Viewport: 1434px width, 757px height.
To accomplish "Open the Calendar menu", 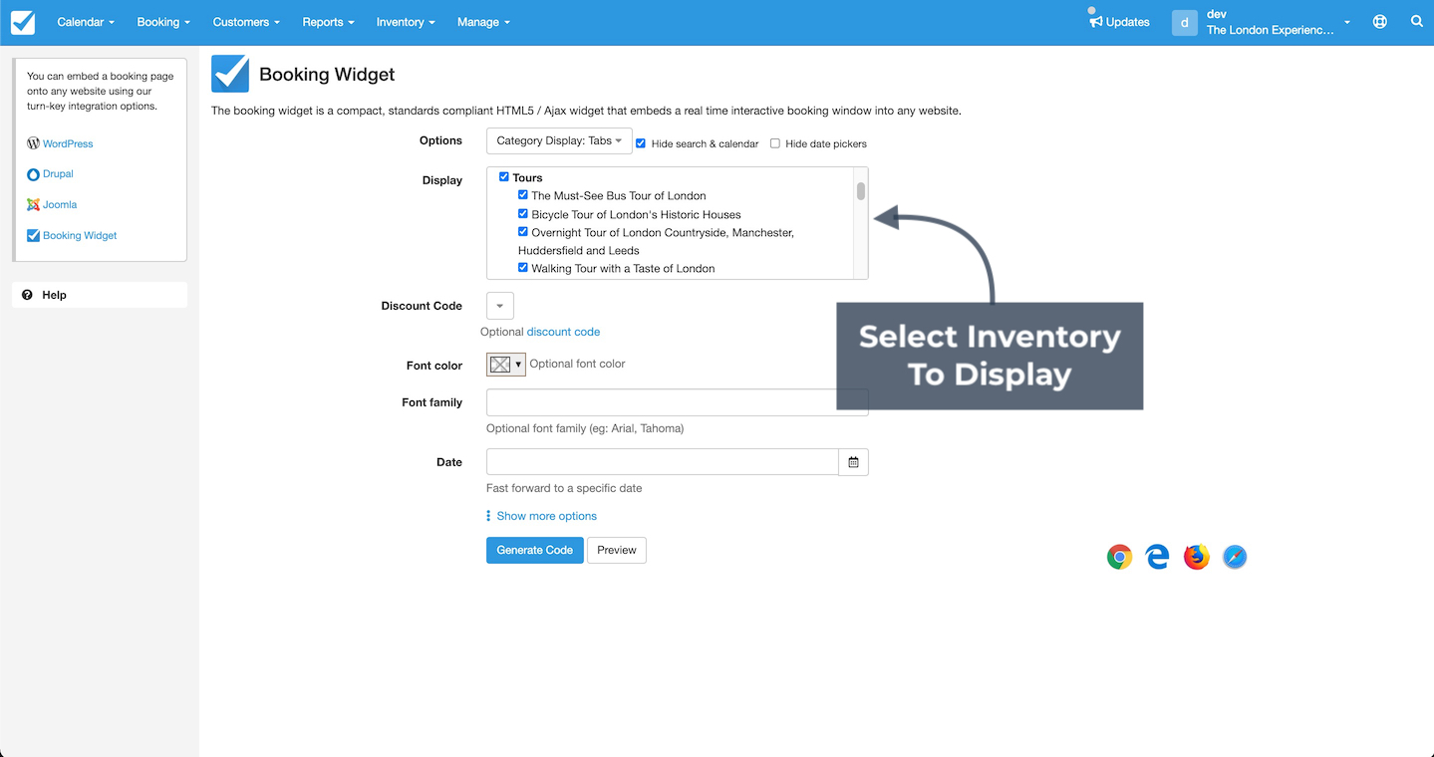I will [x=86, y=22].
